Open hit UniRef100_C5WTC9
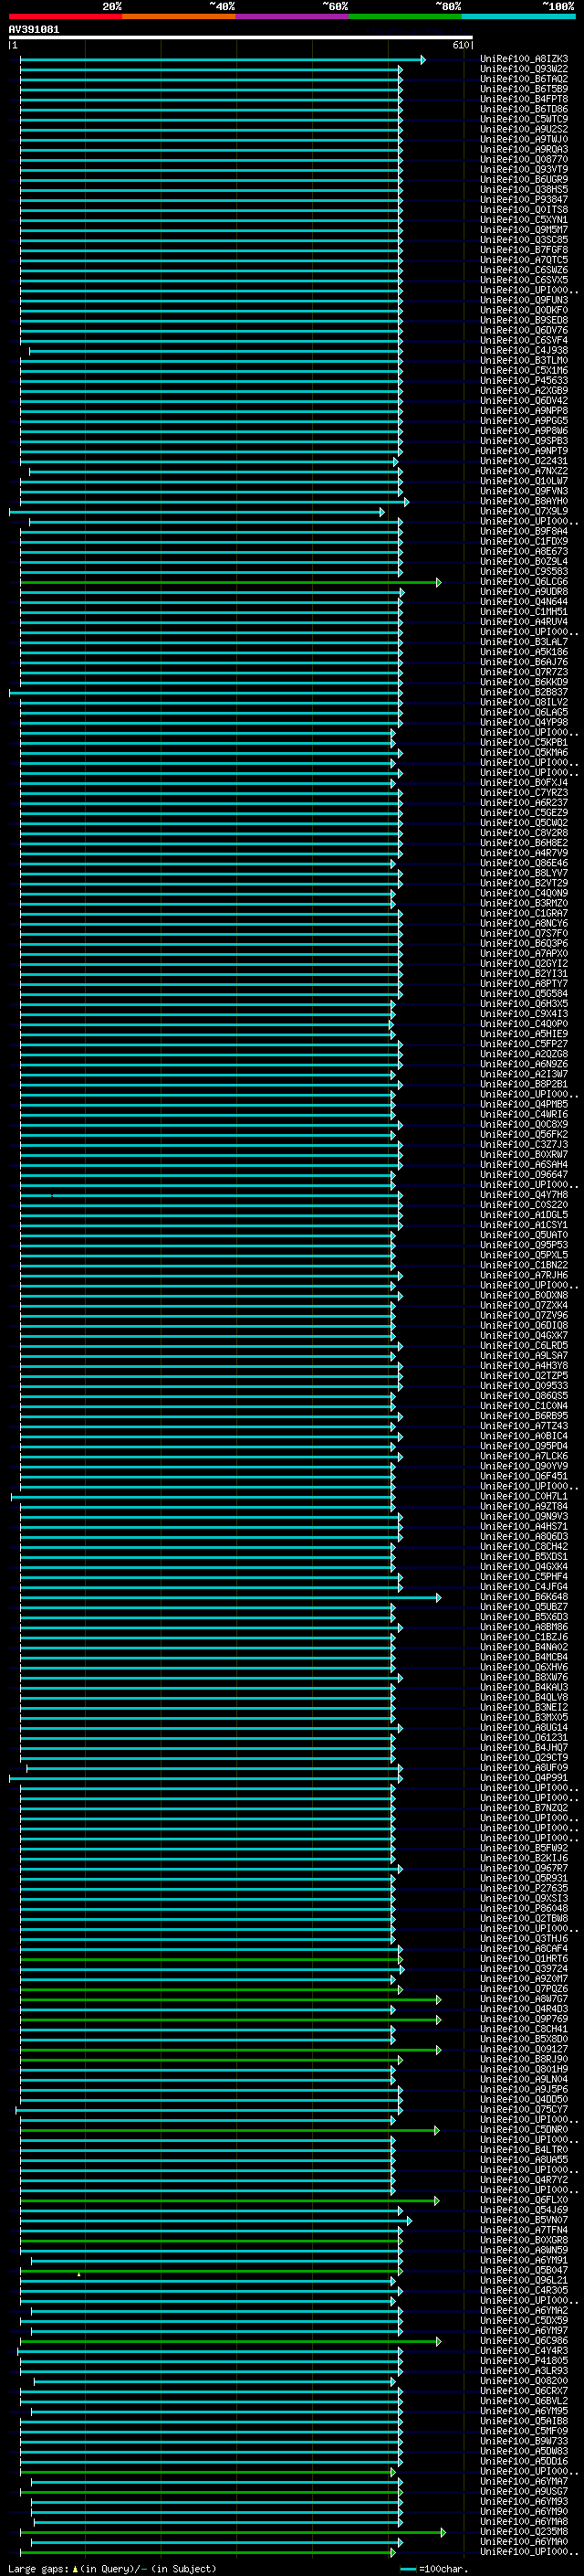The height and width of the screenshot is (2576, 584). tap(524, 119)
